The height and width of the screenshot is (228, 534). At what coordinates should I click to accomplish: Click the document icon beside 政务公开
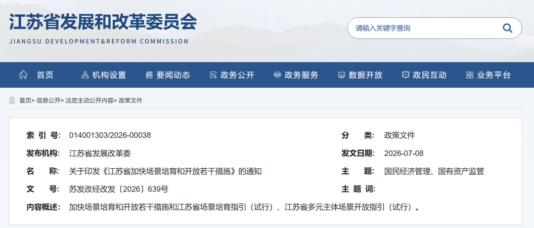[213, 75]
